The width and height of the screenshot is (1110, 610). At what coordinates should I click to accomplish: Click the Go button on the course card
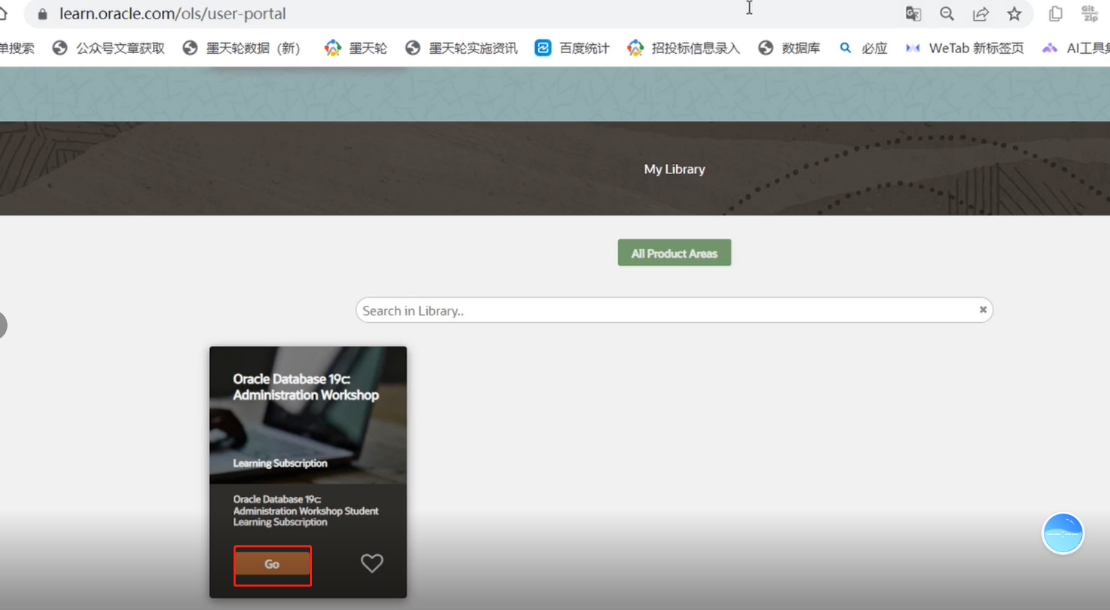pyautogui.click(x=272, y=564)
